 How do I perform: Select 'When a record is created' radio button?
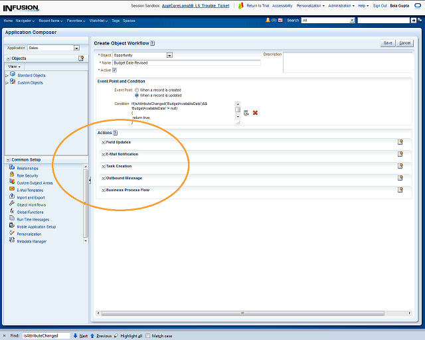pos(137,90)
